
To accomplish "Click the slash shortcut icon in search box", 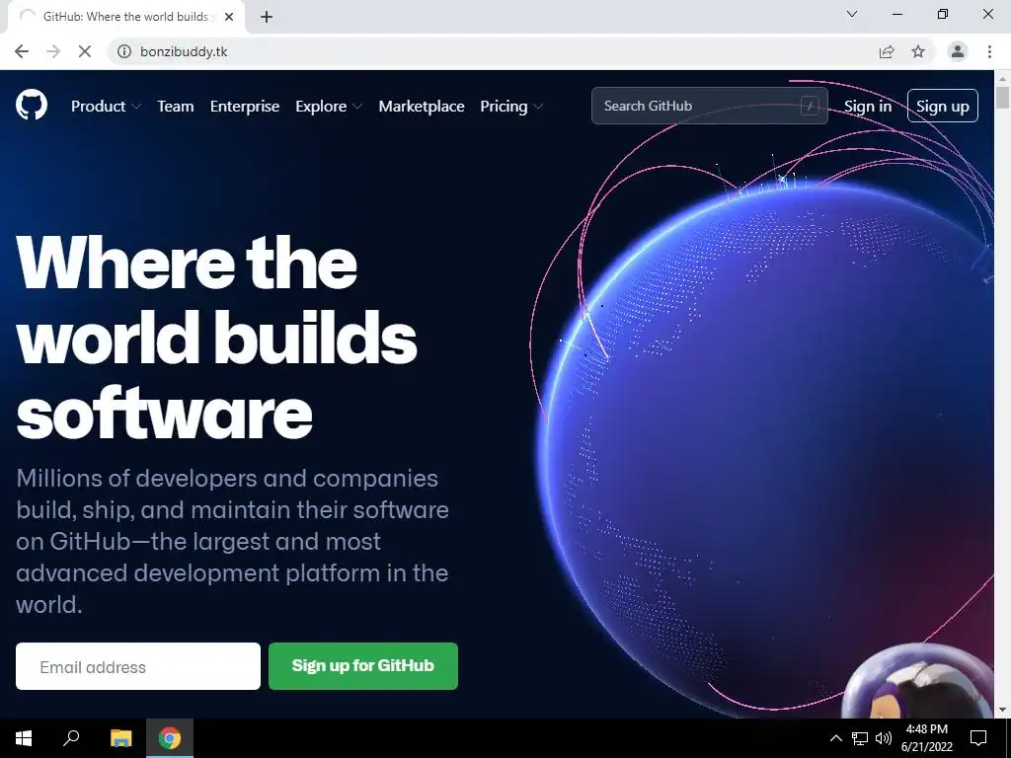I will (x=810, y=106).
